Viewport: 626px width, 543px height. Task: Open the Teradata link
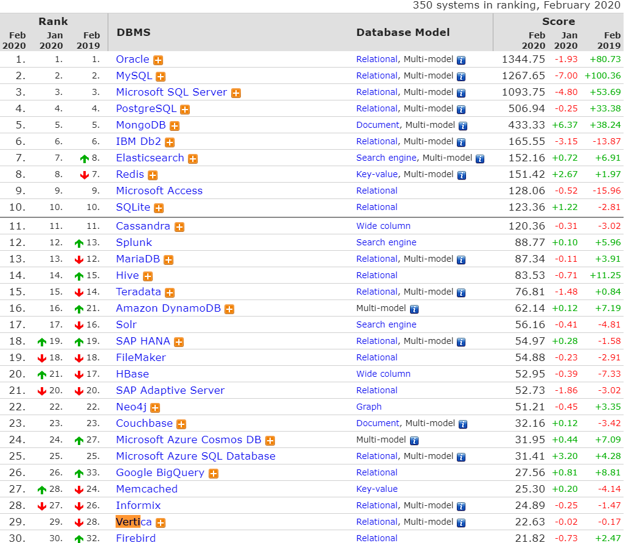pyautogui.click(x=138, y=292)
